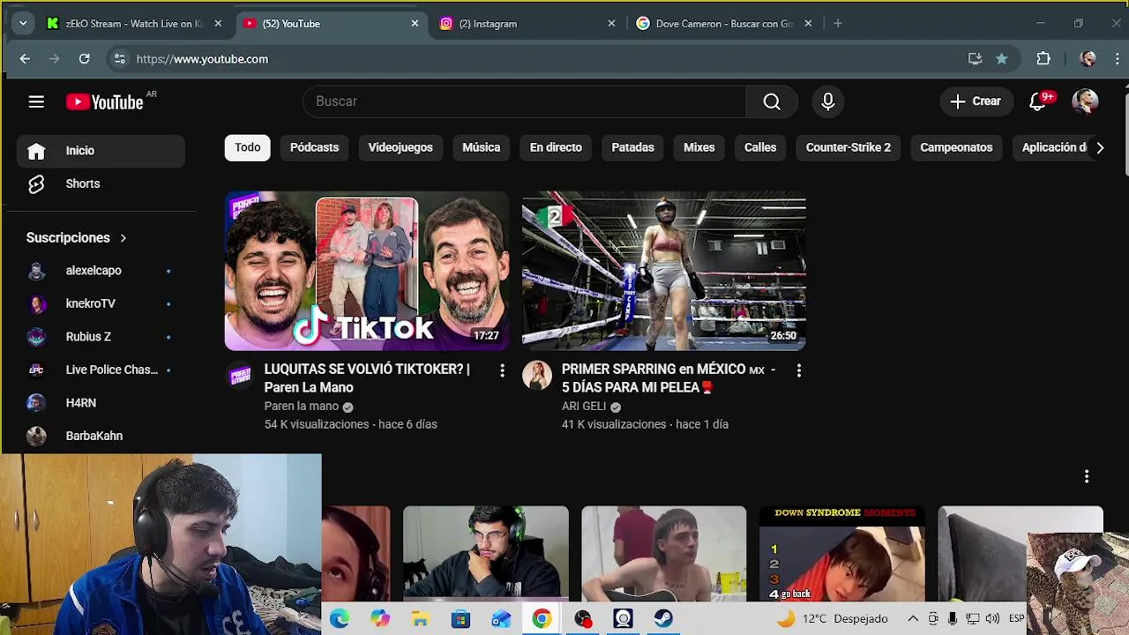Open the YouTube account avatar menu
1129x635 pixels.
[1085, 101]
